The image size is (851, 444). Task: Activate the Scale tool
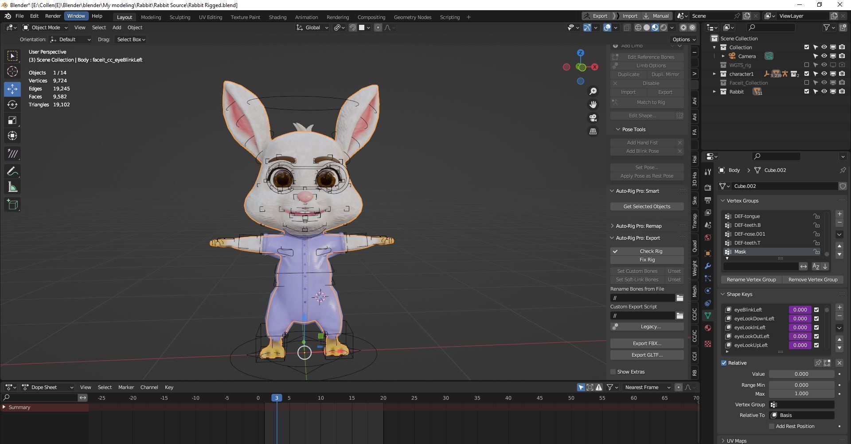(12, 120)
